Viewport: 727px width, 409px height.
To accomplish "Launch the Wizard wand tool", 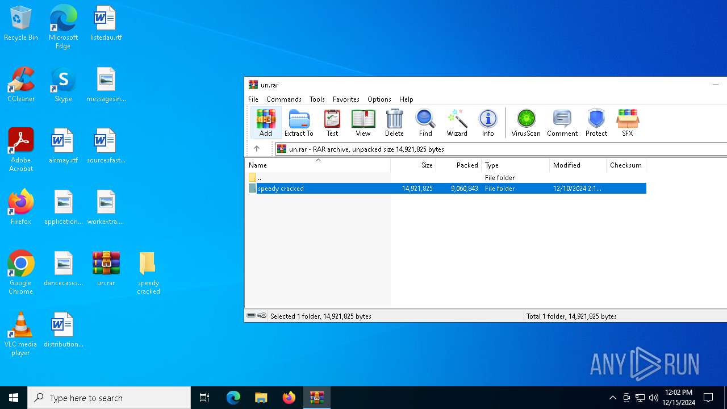I will pyautogui.click(x=457, y=123).
